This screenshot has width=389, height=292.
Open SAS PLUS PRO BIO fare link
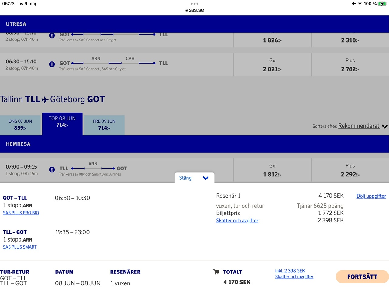click(21, 213)
